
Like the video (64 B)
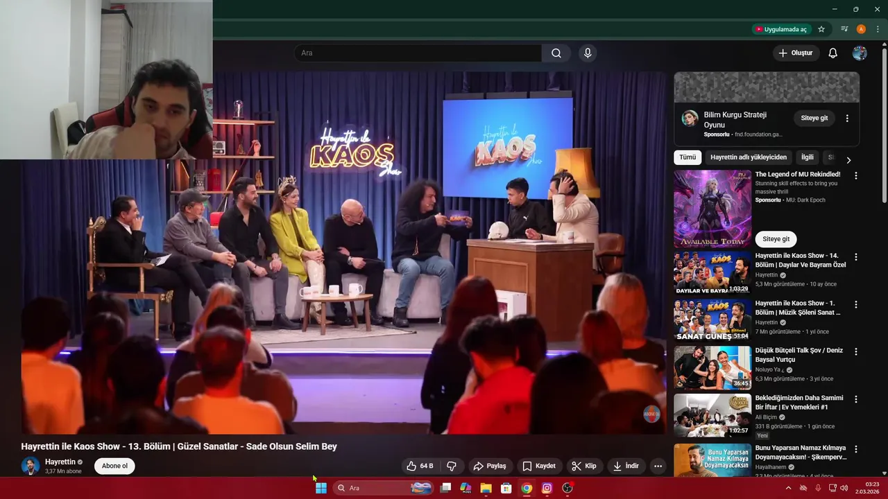(x=420, y=466)
